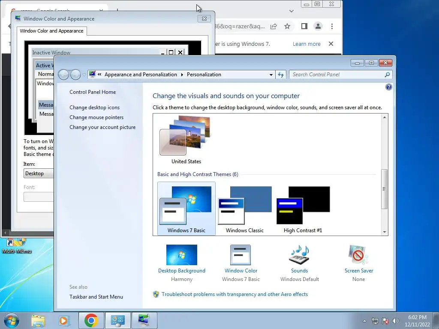This screenshot has width=439, height=329.
Task: Open the Sounds keyboard icon
Action: point(299,254)
